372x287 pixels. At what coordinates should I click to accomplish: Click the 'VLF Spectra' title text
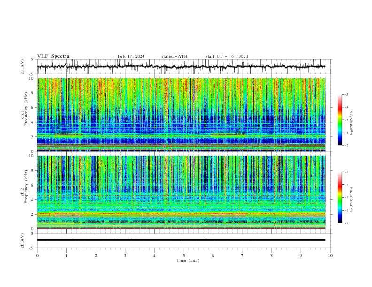[53, 56]
